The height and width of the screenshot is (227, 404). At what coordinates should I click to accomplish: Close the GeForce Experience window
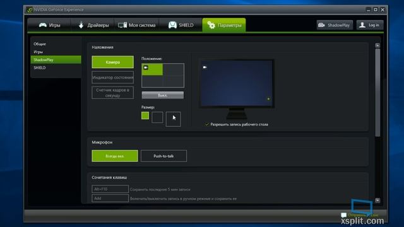[x=383, y=10]
